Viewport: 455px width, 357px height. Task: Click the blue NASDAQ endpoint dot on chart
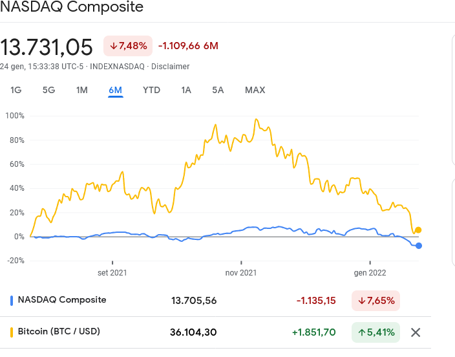pyautogui.click(x=419, y=246)
